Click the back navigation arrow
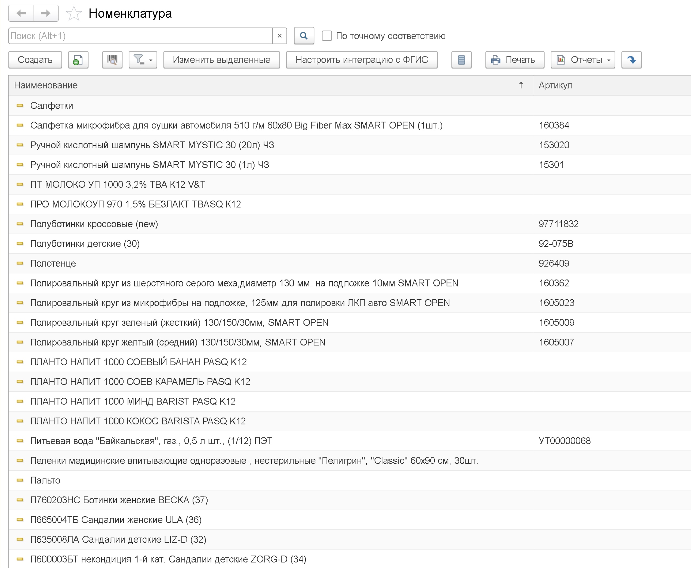This screenshot has width=691, height=568. point(21,13)
